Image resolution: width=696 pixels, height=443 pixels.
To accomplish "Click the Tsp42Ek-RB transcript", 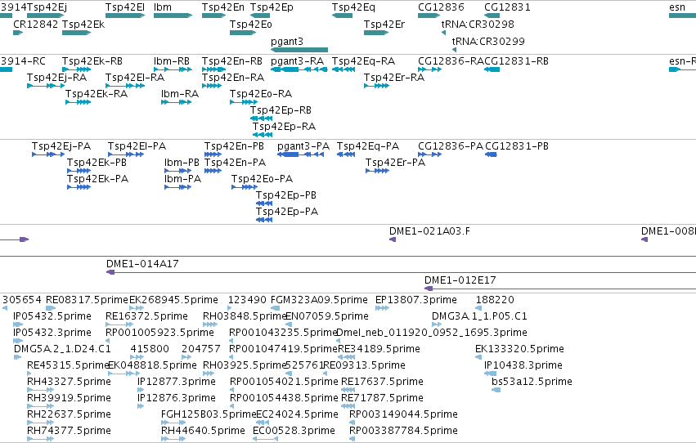I will click(x=76, y=69).
